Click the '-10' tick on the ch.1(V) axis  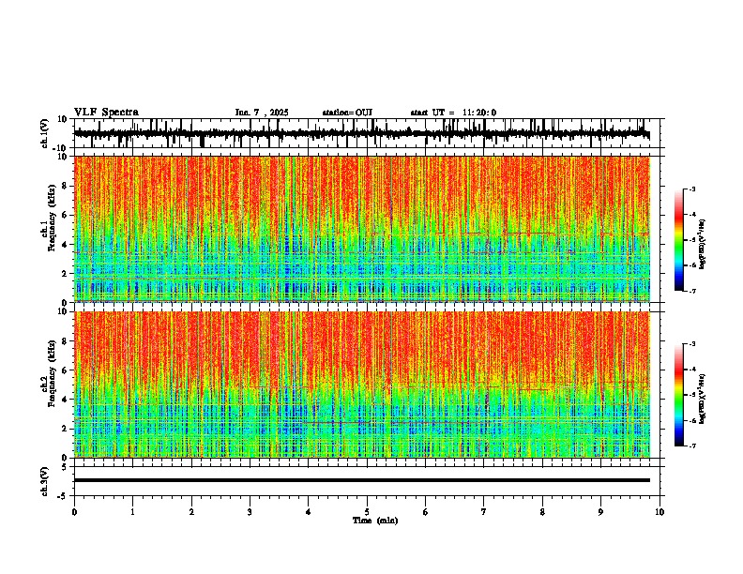61,148
